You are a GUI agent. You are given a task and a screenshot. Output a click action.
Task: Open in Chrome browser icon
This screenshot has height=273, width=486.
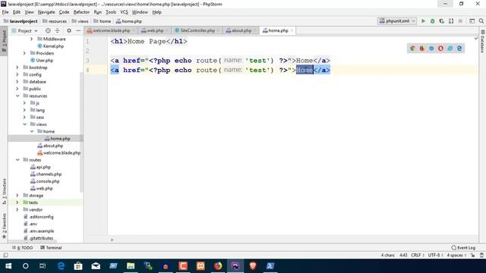pyautogui.click(x=412, y=49)
